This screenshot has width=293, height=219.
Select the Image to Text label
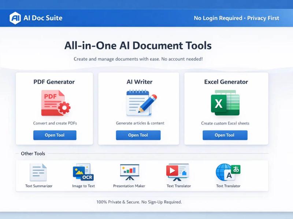(x=84, y=186)
